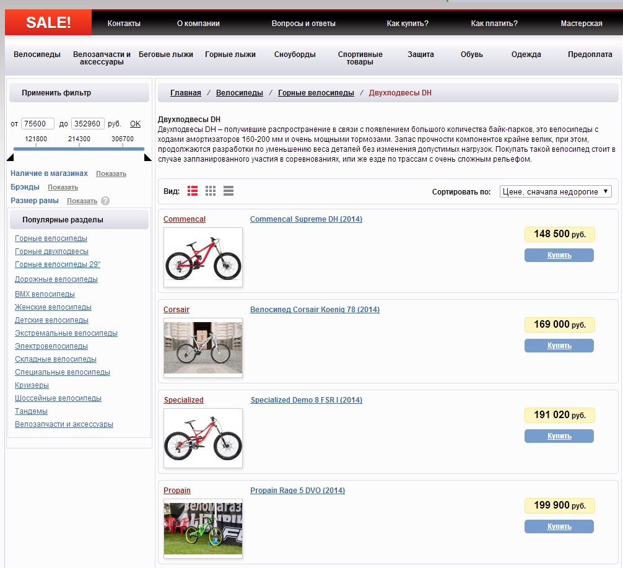This screenshot has width=623, height=568.
Task: Open Propain brand link
Action: click(177, 491)
